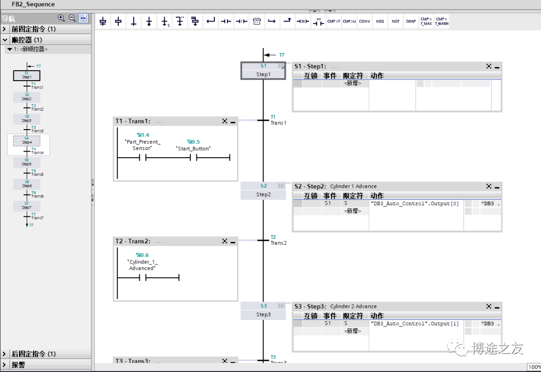This screenshot has width=541, height=372.
Task: Open action table icon on S3 step
Action: 281,306
